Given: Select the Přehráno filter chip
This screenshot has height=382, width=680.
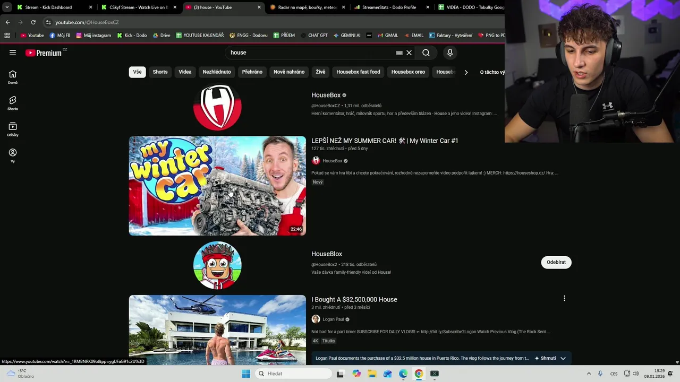Looking at the screenshot, I should click(252, 72).
